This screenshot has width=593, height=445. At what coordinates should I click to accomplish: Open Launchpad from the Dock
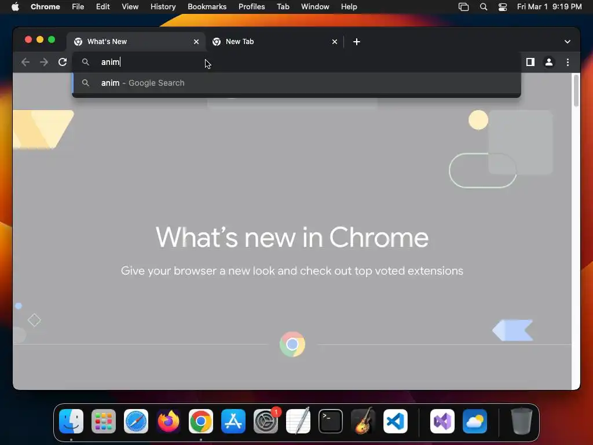pos(104,421)
